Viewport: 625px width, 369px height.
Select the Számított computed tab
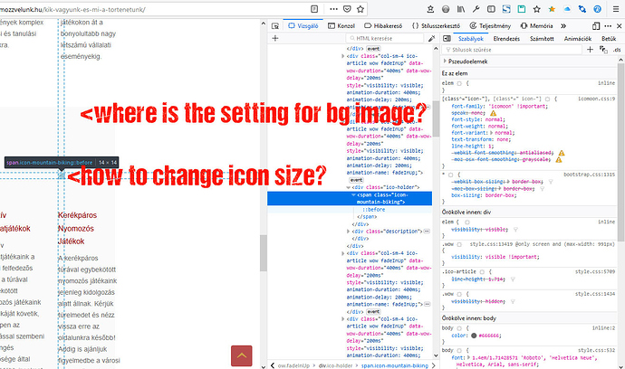(542, 39)
